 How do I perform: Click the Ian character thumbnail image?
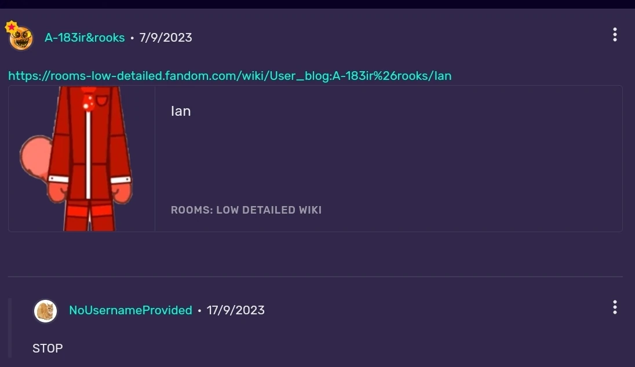(81, 158)
